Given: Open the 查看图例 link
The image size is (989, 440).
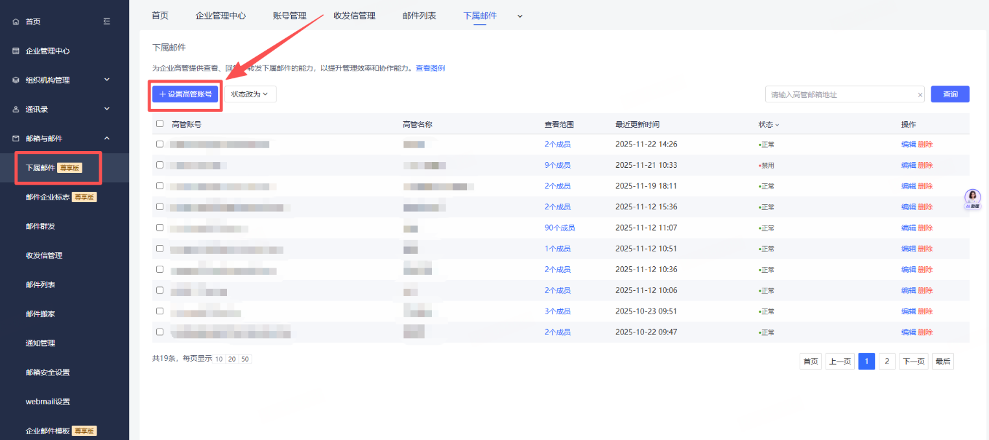Looking at the screenshot, I should (430, 68).
